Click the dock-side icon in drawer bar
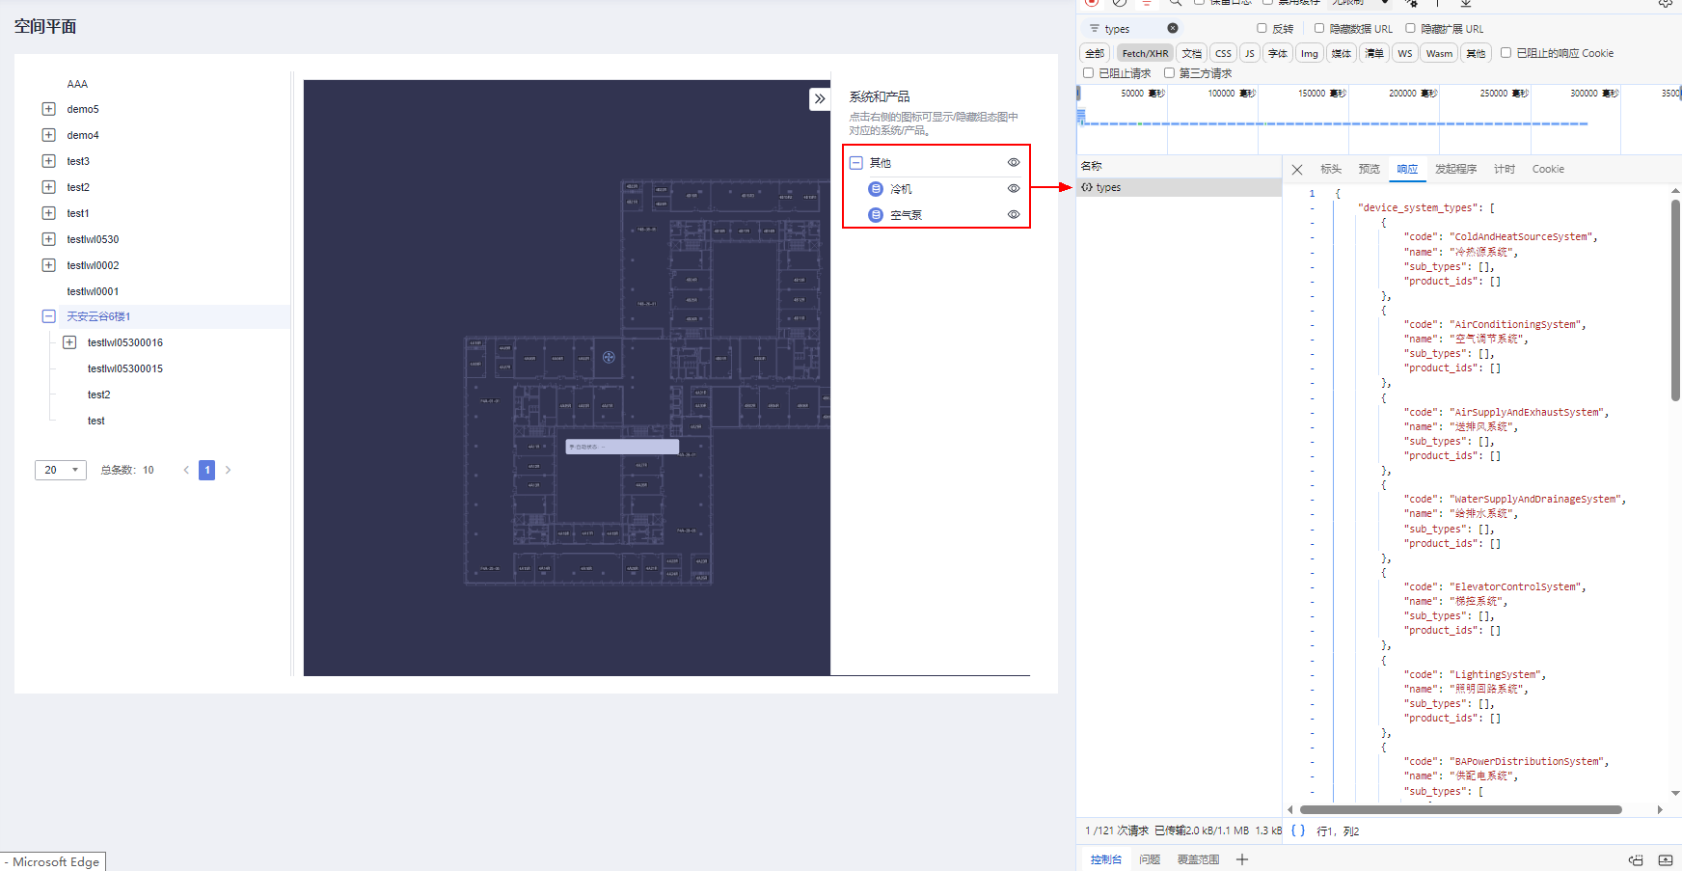The height and width of the screenshot is (871, 1682). [x=1636, y=859]
